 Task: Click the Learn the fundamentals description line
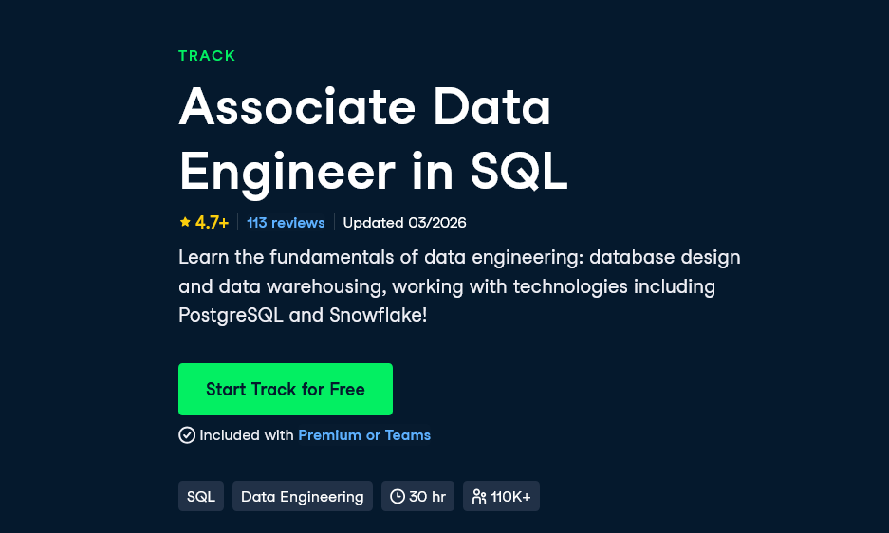click(x=459, y=257)
